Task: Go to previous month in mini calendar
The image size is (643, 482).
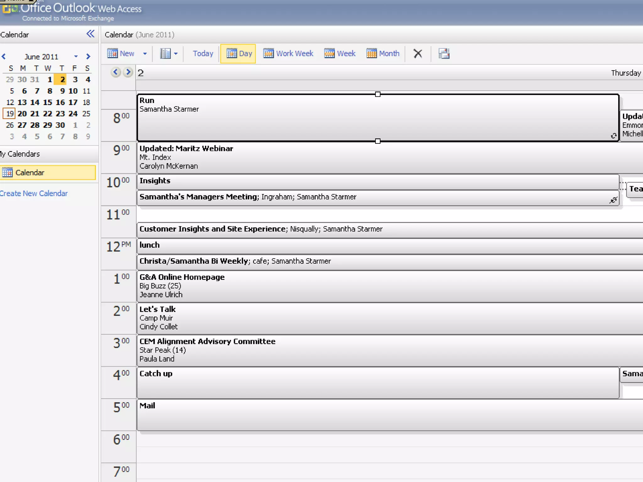Action: point(4,57)
